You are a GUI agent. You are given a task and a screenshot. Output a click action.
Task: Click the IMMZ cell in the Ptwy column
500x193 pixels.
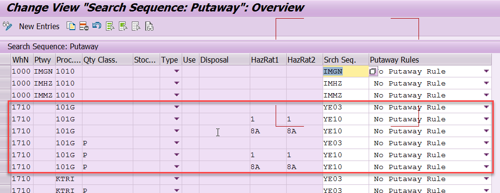pos(44,96)
